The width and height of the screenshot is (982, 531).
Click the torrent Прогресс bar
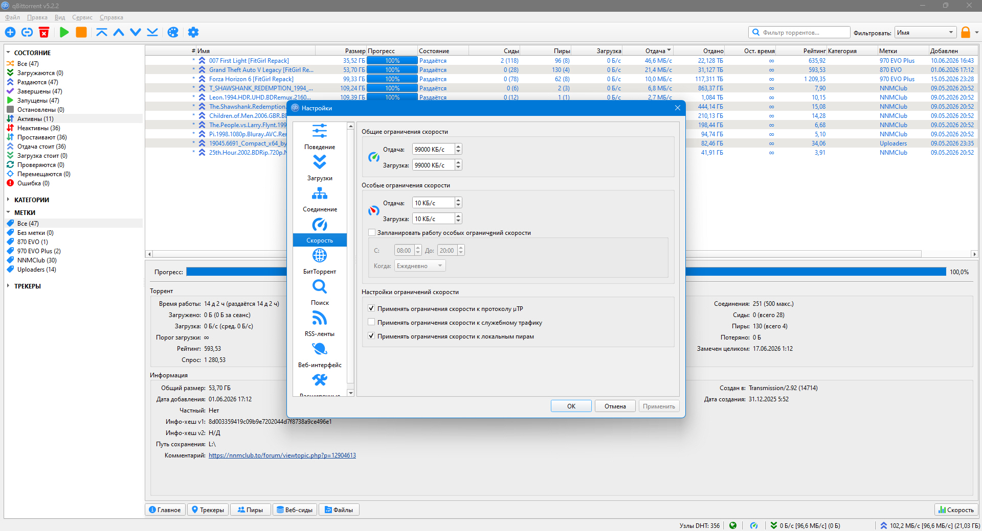click(x=566, y=272)
